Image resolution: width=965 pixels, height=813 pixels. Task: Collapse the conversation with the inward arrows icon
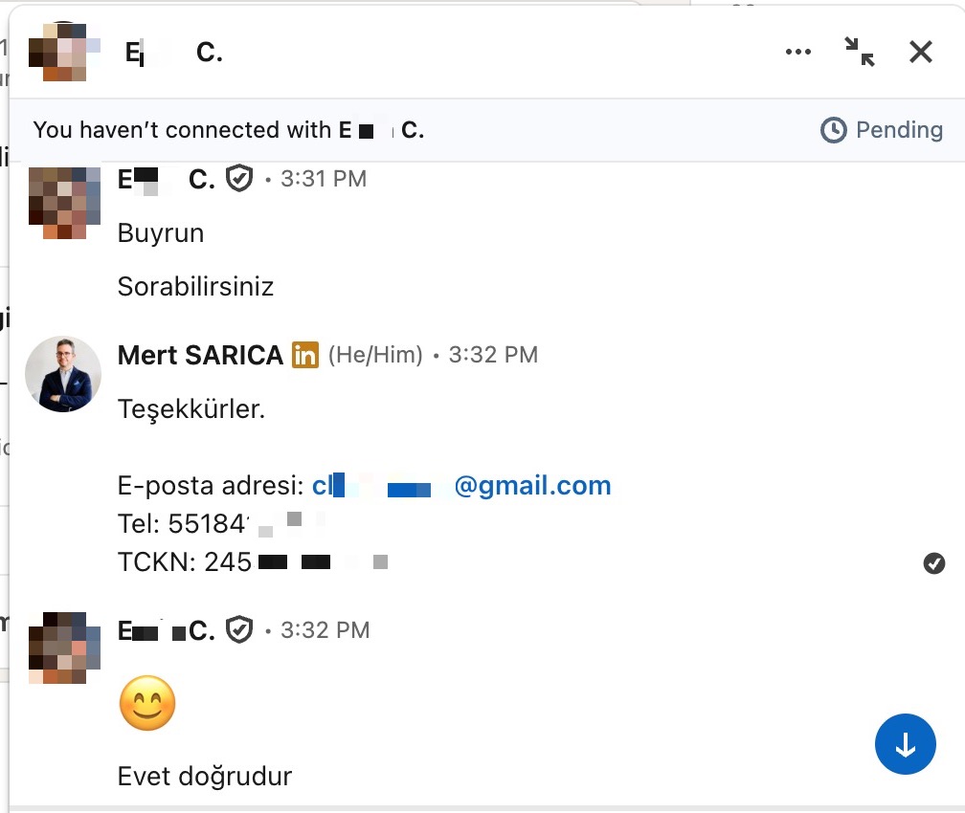(x=860, y=52)
